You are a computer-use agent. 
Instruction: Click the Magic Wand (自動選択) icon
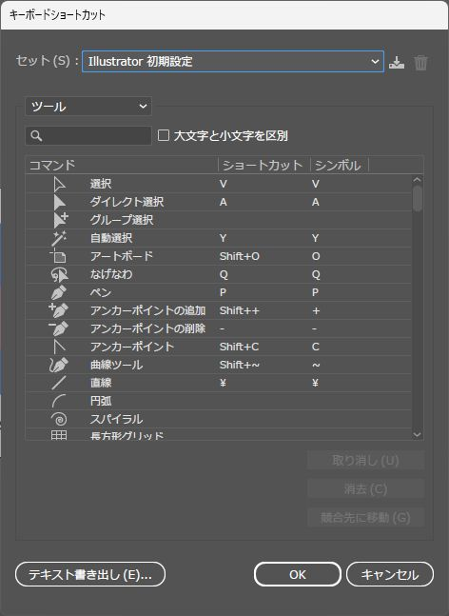pos(59,238)
